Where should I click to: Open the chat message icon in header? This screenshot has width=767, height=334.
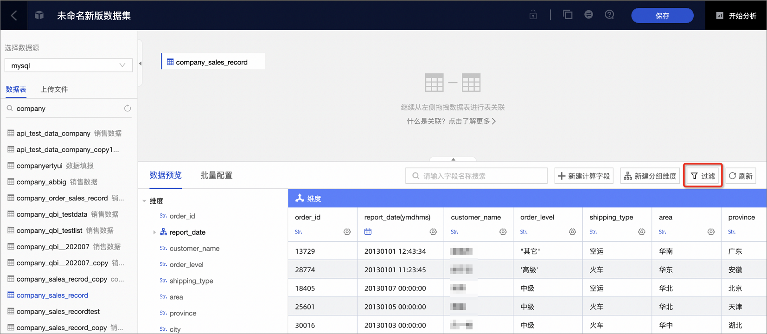(588, 15)
